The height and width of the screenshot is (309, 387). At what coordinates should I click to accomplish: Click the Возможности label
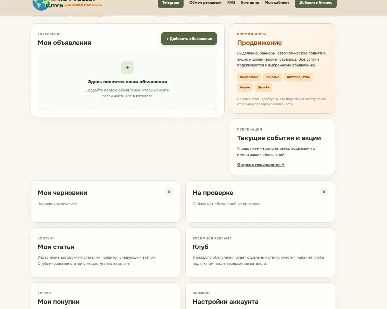click(x=251, y=34)
